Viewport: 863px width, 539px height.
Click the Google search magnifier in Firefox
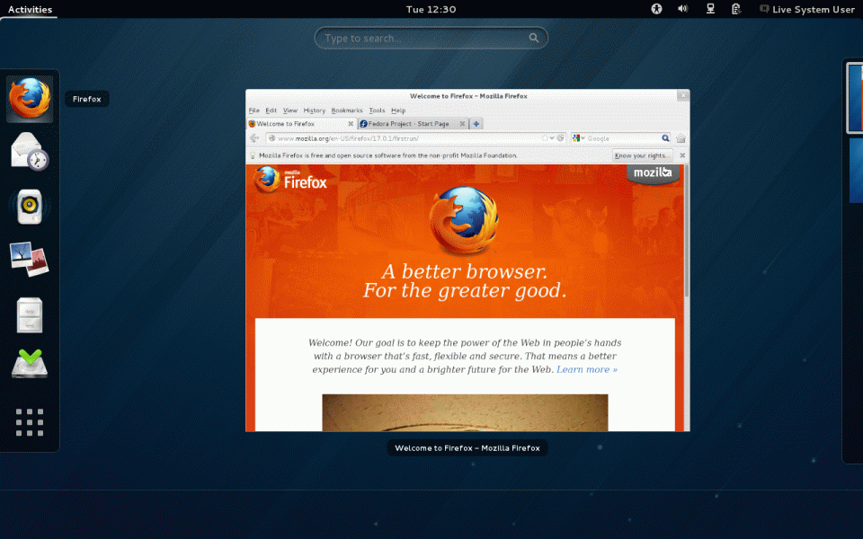[665, 138]
